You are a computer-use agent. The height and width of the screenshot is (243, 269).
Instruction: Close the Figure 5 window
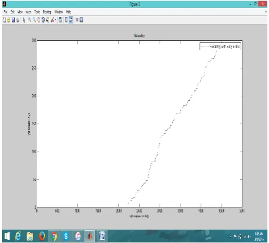click(x=263, y=4)
